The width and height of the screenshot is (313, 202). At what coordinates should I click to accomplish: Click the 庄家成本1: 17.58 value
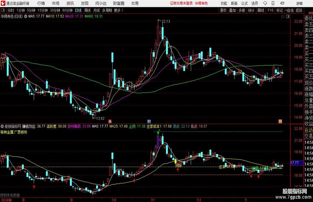[x=159, y=126]
